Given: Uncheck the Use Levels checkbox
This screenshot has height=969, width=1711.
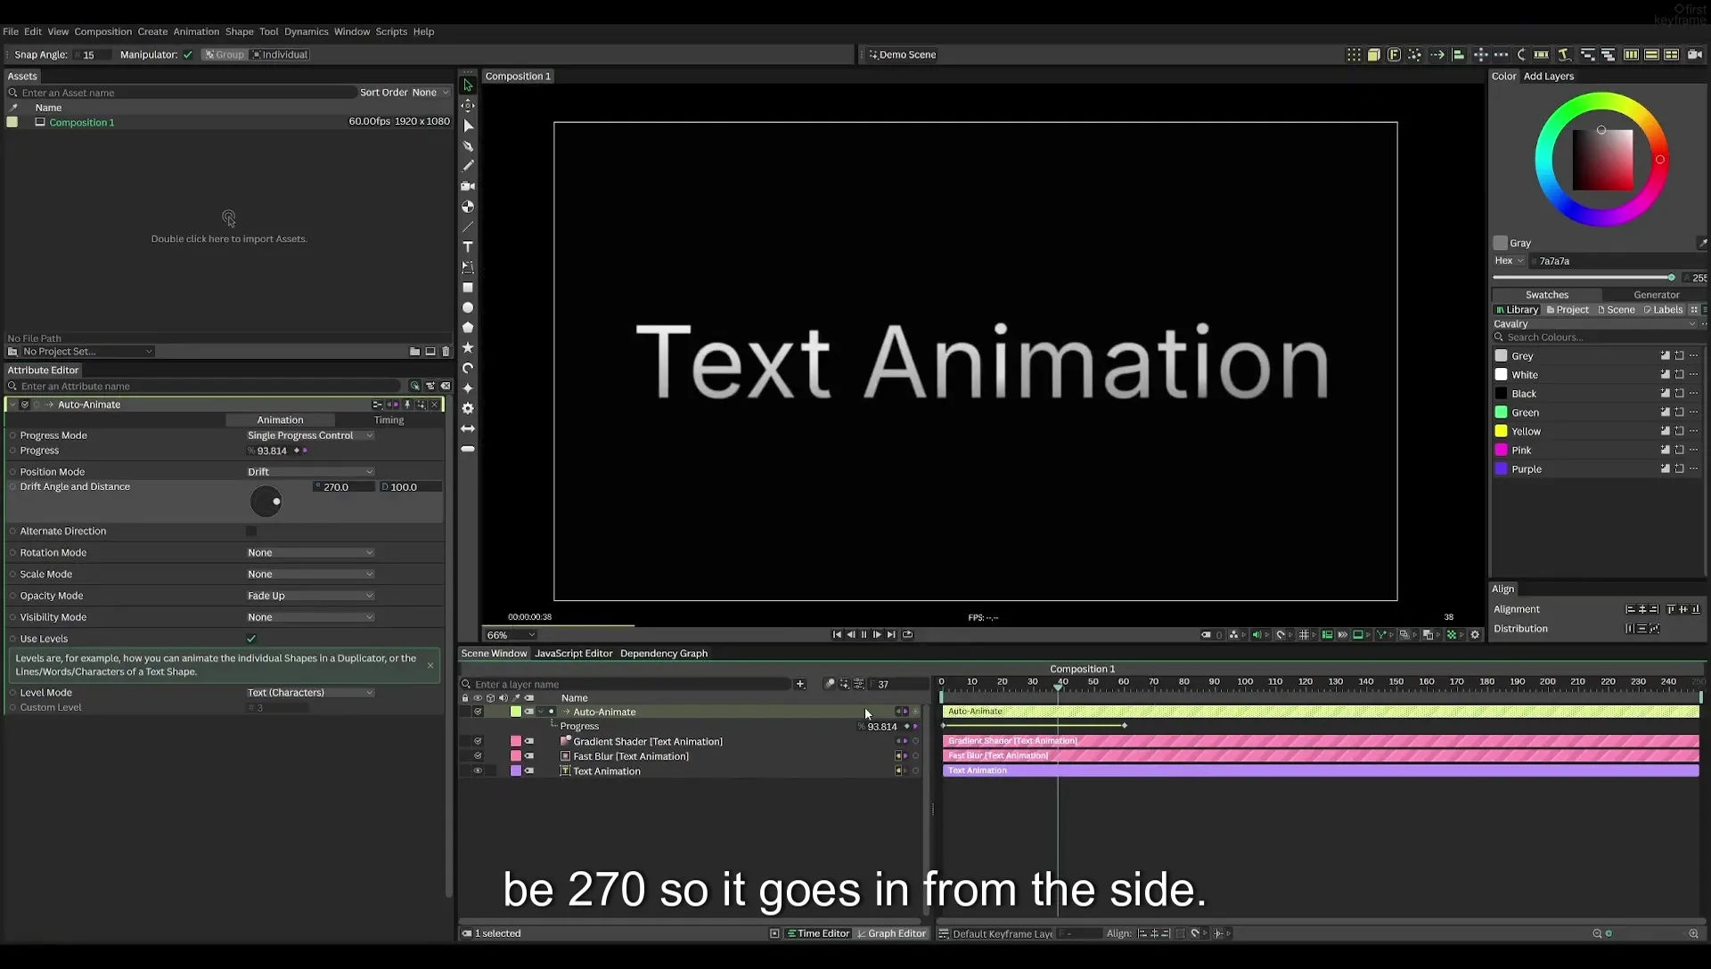Looking at the screenshot, I should 251,639.
